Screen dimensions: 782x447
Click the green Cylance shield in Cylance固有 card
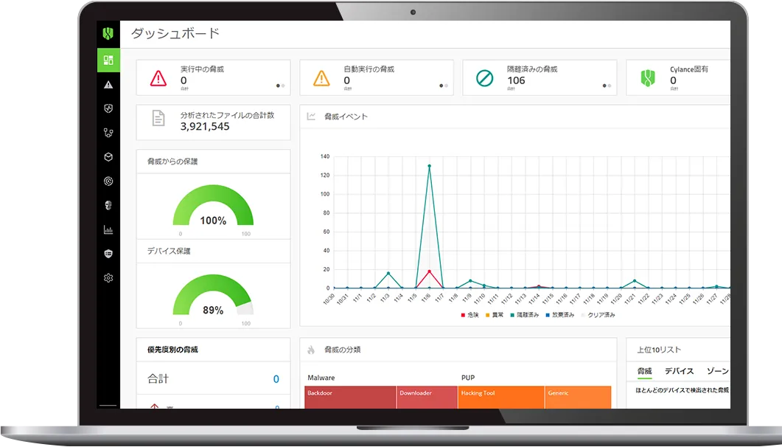647,78
